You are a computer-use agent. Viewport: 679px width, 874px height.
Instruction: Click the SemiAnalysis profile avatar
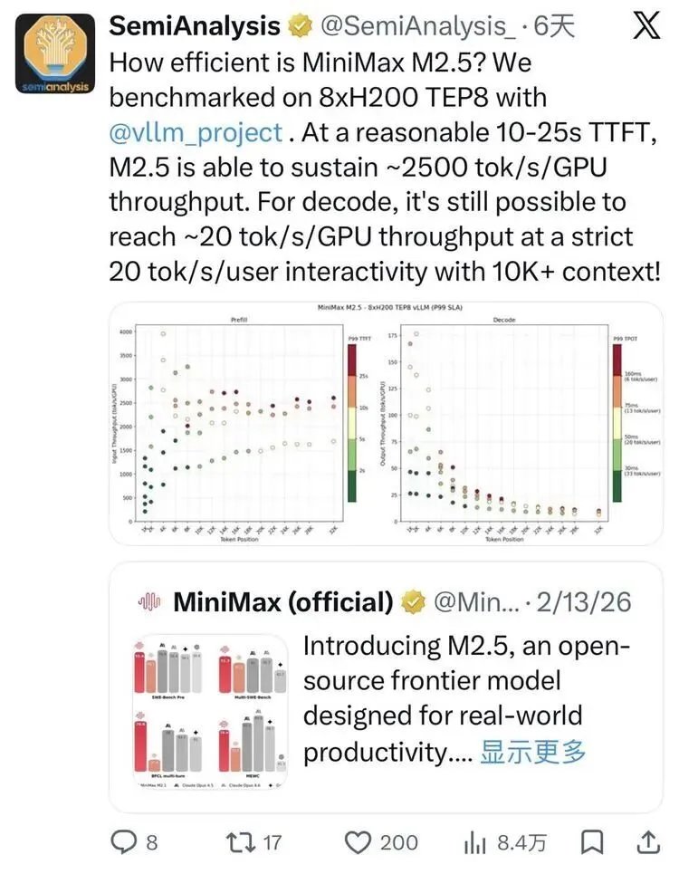click(55, 56)
